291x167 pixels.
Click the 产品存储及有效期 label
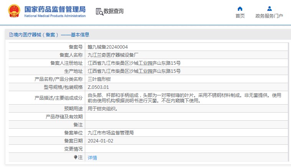[x=64, y=117]
